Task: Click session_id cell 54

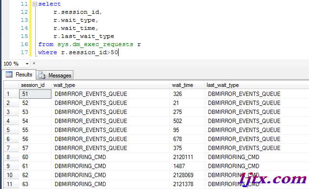Action: pos(35,121)
